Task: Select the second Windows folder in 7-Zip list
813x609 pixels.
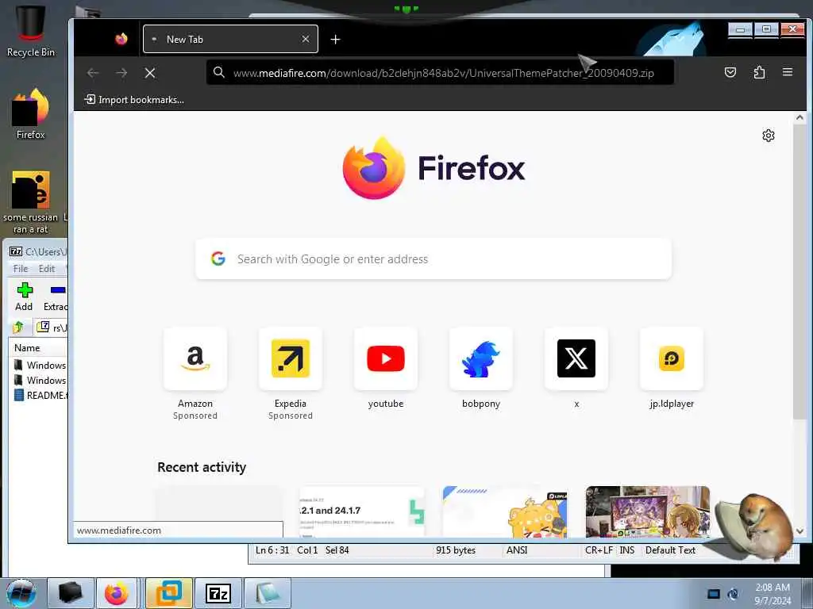Action: click(40, 380)
